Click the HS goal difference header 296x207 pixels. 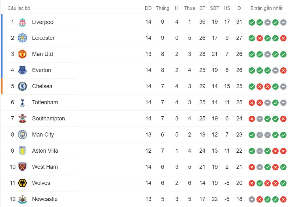(227, 8)
